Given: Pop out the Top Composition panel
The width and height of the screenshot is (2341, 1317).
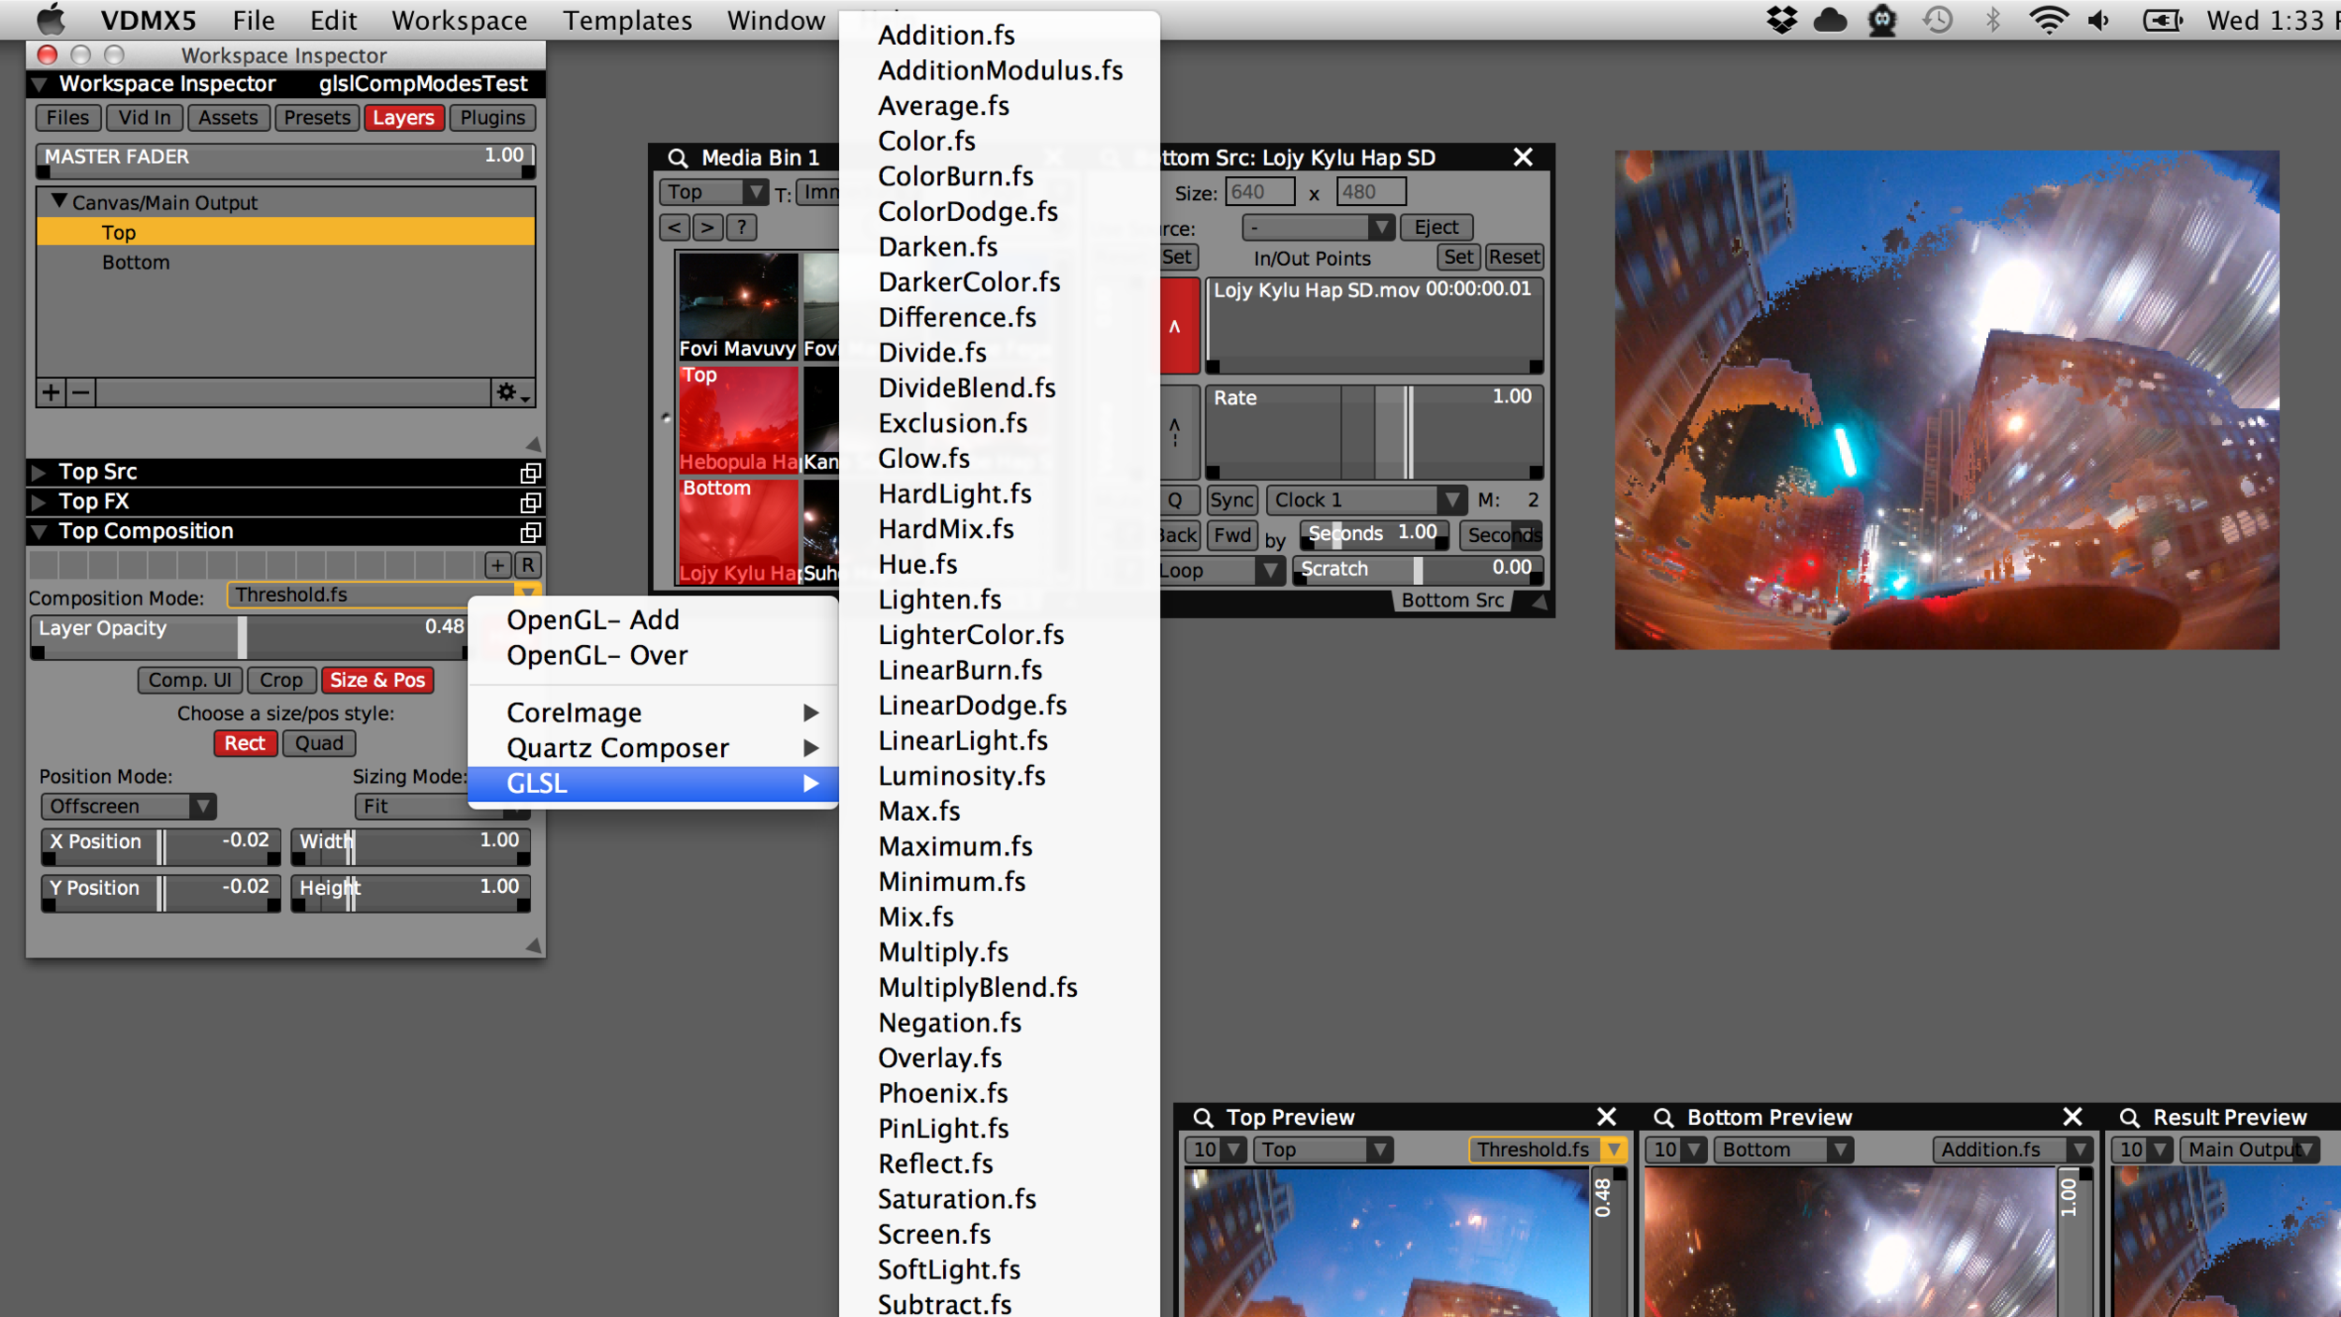Looking at the screenshot, I should [530, 533].
